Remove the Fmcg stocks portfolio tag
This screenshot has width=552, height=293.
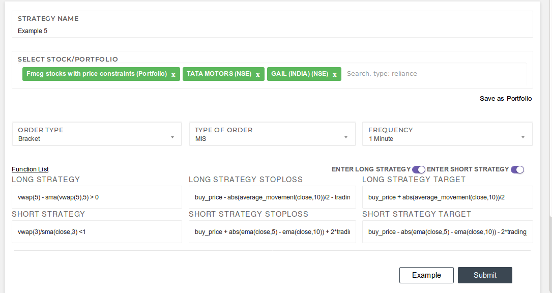point(173,74)
